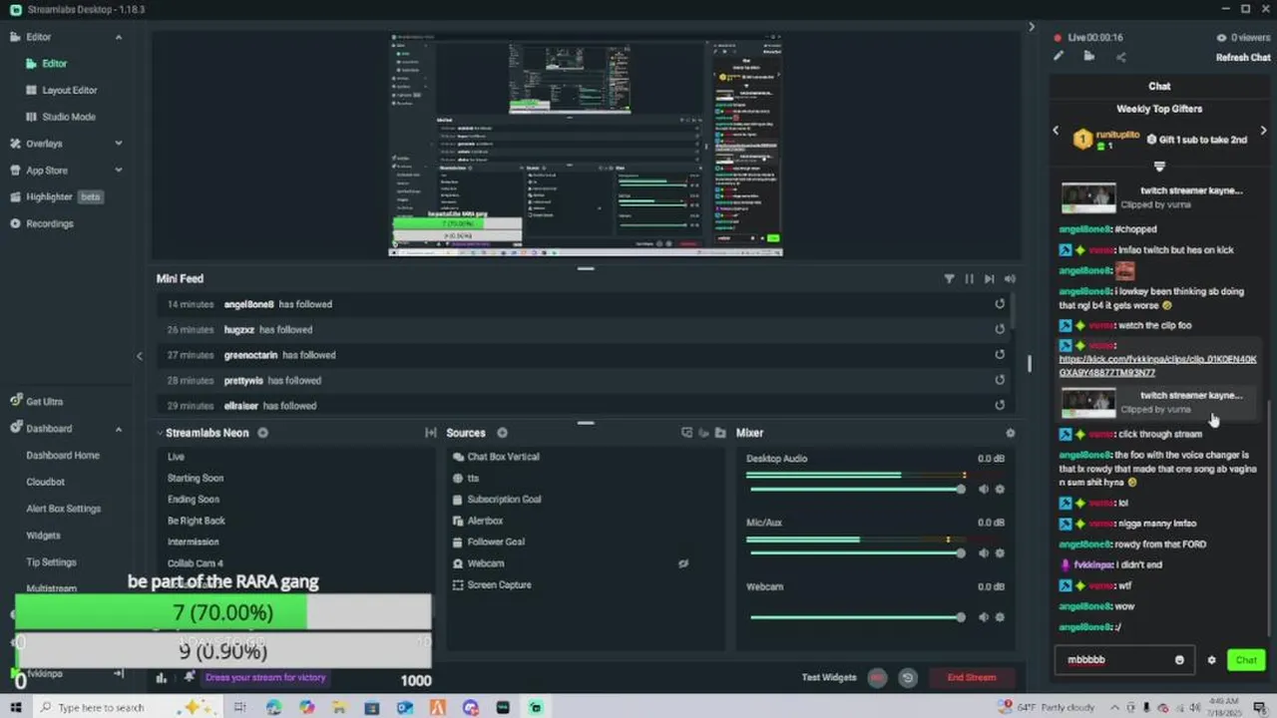Select the Starting Soon scene
The width and height of the screenshot is (1277, 718).
tap(196, 478)
